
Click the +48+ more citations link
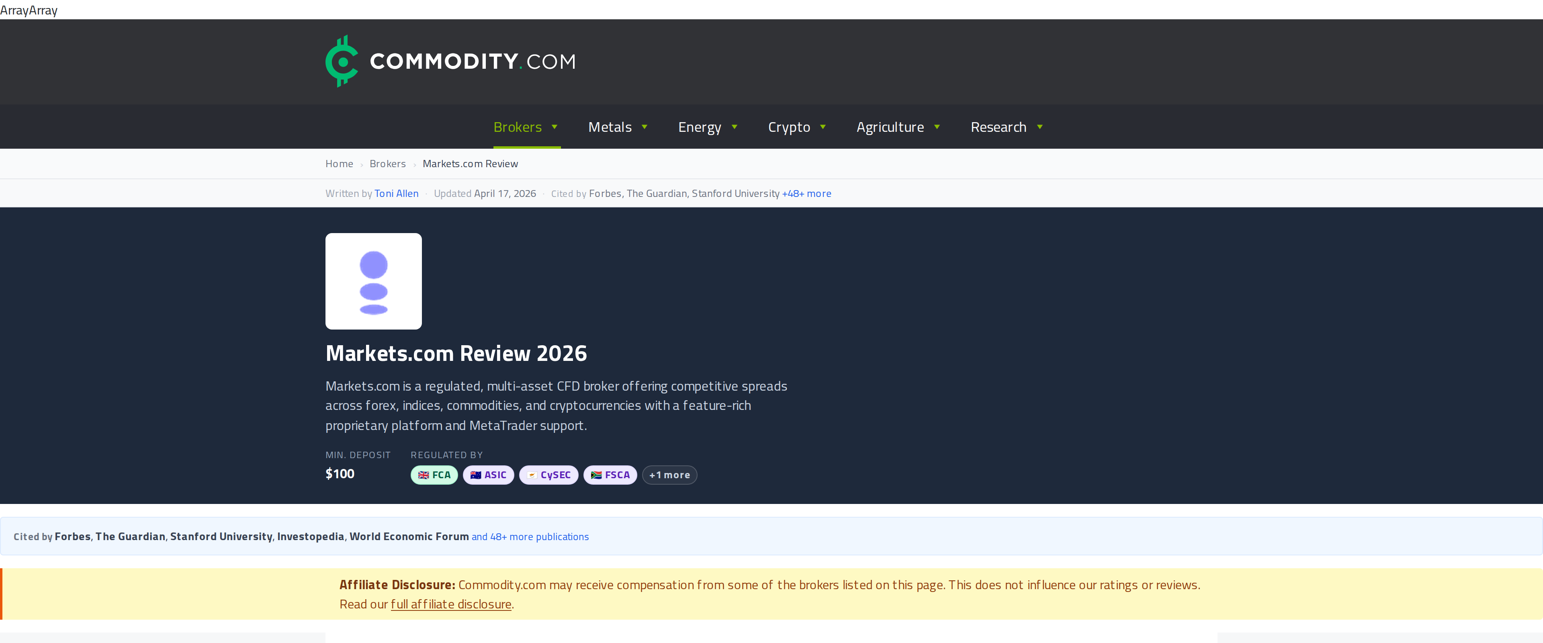(x=806, y=194)
